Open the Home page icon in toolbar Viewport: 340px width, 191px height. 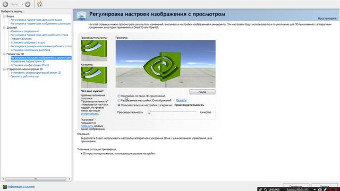pos(40,4)
